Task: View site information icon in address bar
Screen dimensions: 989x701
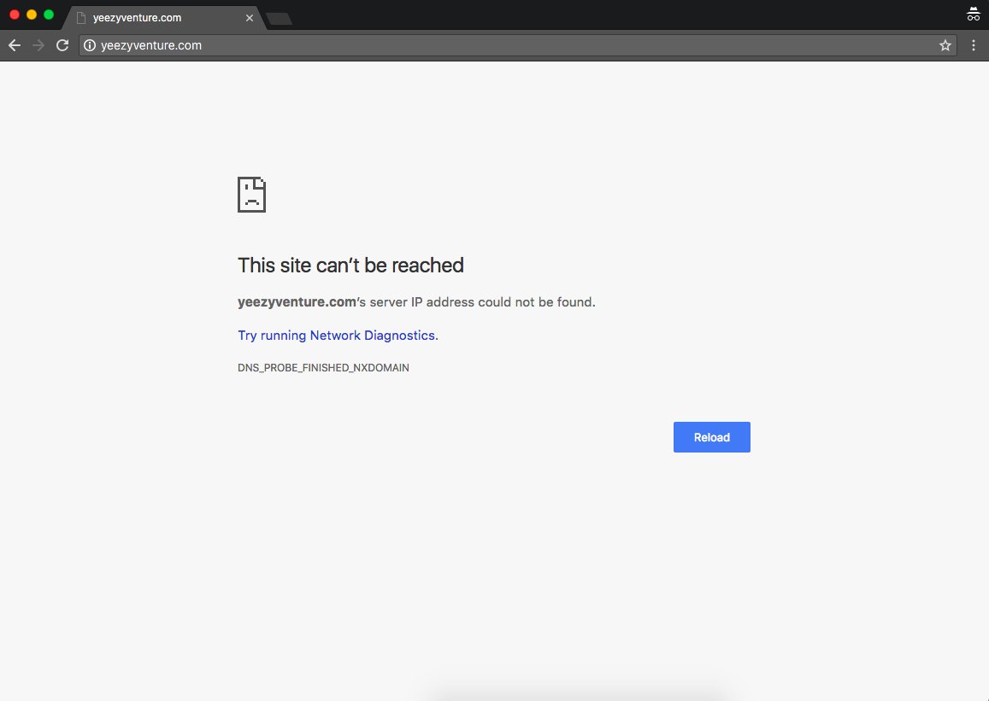Action: coord(90,45)
